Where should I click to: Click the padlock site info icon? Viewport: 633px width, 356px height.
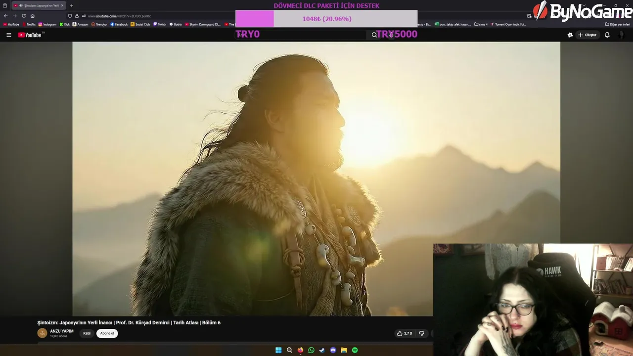click(77, 16)
